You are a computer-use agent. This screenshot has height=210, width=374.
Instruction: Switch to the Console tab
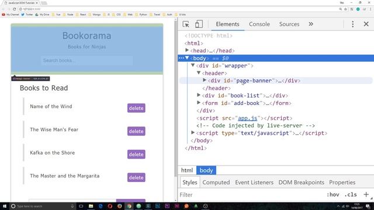[x=259, y=24]
